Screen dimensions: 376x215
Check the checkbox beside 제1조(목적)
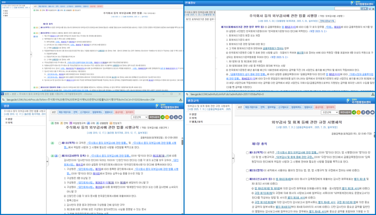247,153
